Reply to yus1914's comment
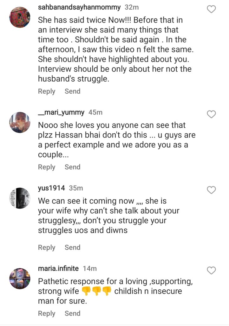The width and height of the screenshot is (229, 326). click(x=47, y=247)
